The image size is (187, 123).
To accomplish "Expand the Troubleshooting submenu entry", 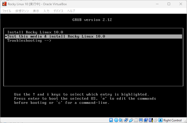I will click(x=29, y=40).
